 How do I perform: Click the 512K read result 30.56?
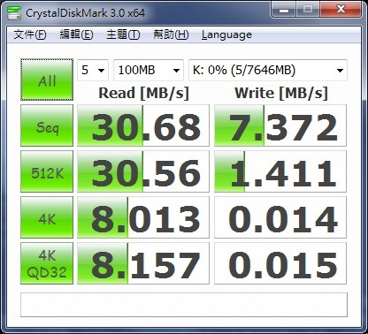click(x=143, y=171)
